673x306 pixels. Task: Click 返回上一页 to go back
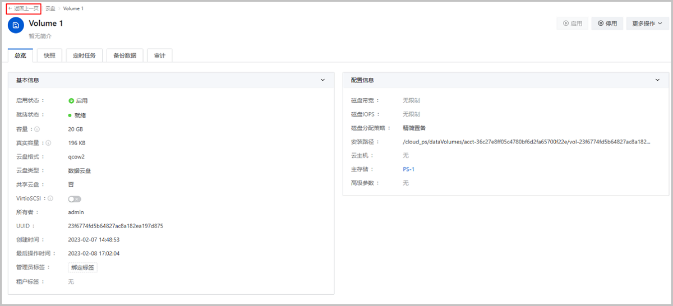coord(24,8)
